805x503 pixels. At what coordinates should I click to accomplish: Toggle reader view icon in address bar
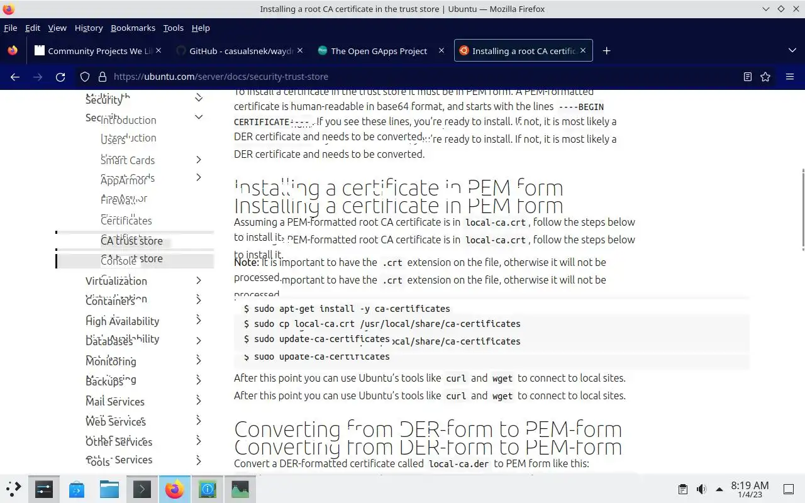point(747,77)
